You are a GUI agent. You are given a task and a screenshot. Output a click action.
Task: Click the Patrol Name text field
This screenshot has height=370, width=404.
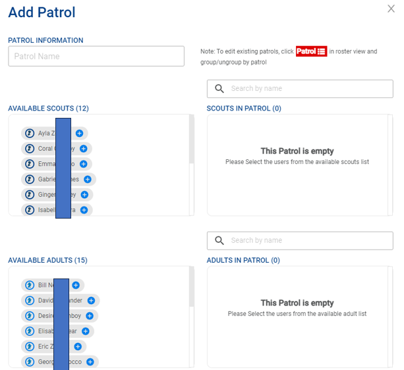click(96, 57)
